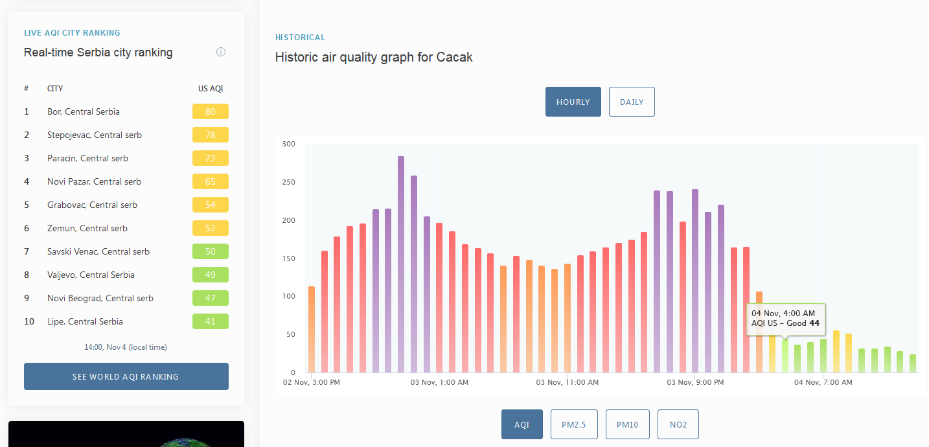Screen dimensions: 929x447
Task: Click the first orange bar at 02 Nov 3:00 PM
Action: [312, 329]
